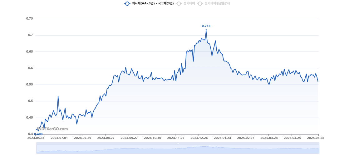The width and height of the screenshot is (354, 156).
Task: Click the 2024.07.01 x-axis date
Action: pos(59,138)
